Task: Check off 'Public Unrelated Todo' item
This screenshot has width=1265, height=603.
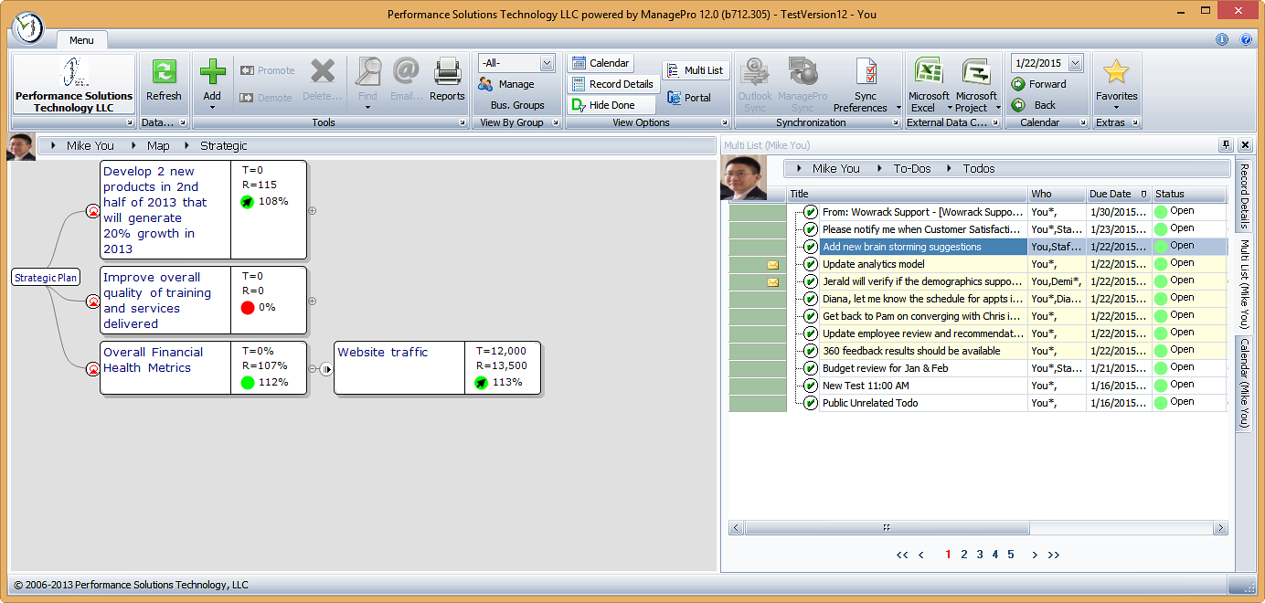Action: point(811,403)
